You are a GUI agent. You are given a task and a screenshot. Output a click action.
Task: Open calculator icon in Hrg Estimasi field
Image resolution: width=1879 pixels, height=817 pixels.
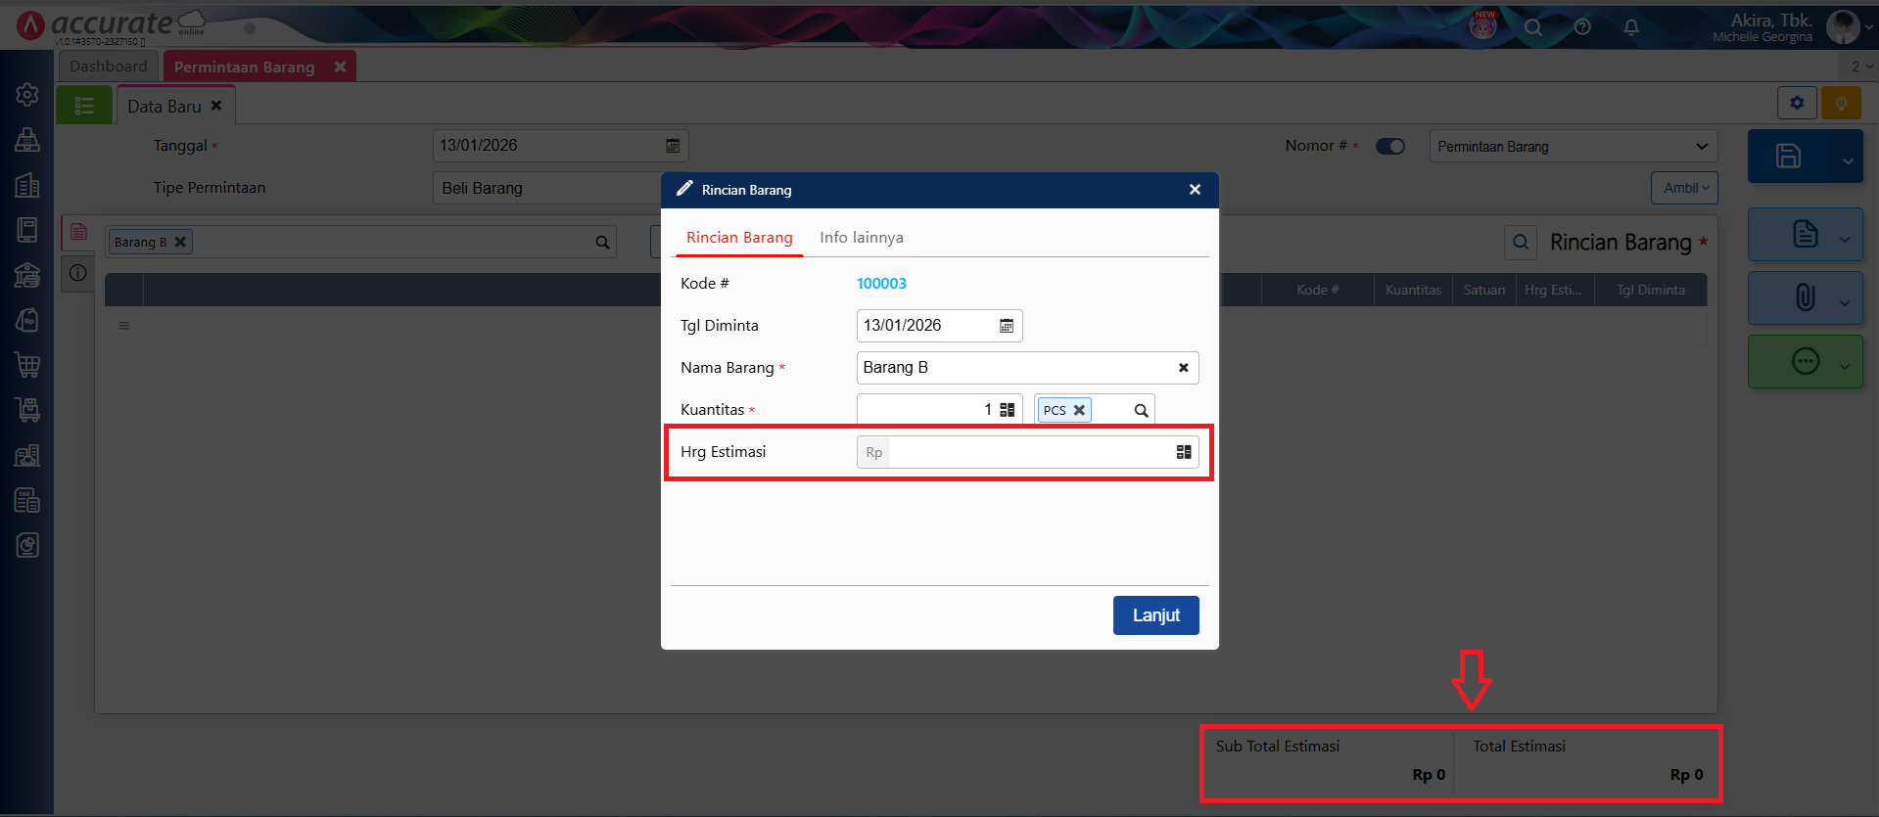click(1183, 452)
